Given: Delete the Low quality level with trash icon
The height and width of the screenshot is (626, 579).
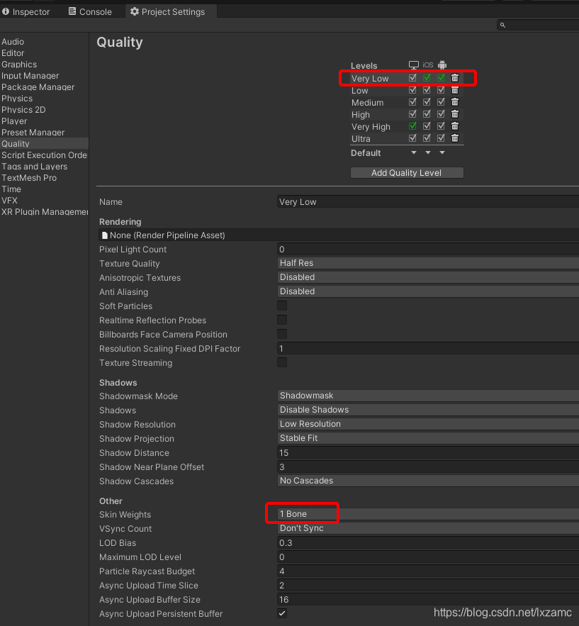Looking at the screenshot, I should (x=454, y=90).
